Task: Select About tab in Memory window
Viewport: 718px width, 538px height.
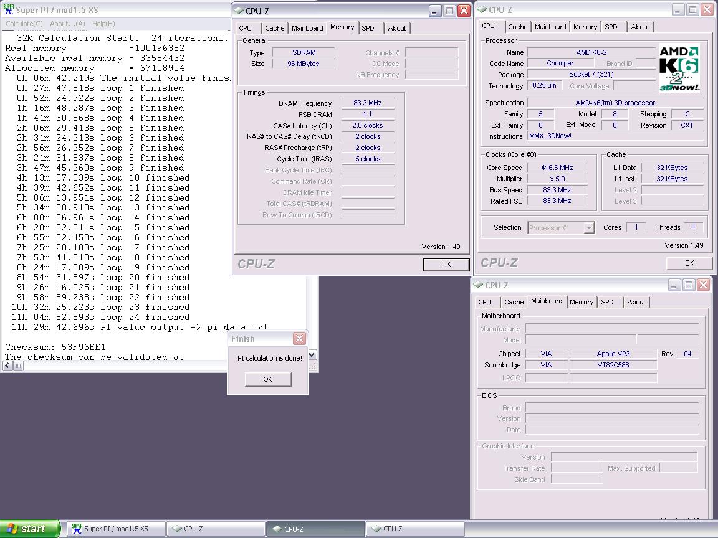Action: coord(396,28)
